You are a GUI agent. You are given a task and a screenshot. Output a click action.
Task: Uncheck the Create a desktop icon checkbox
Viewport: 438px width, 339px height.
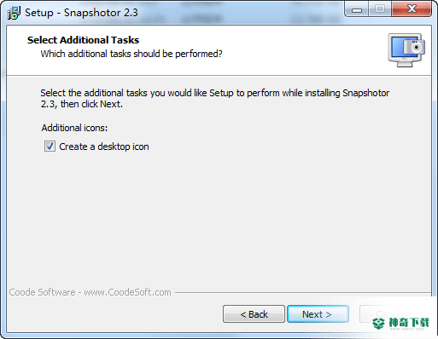(50, 147)
